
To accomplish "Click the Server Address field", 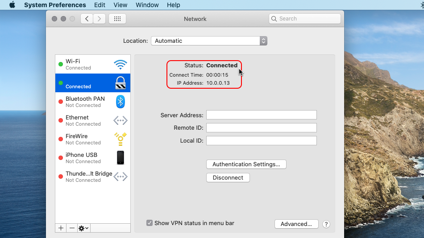I will pos(261,115).
